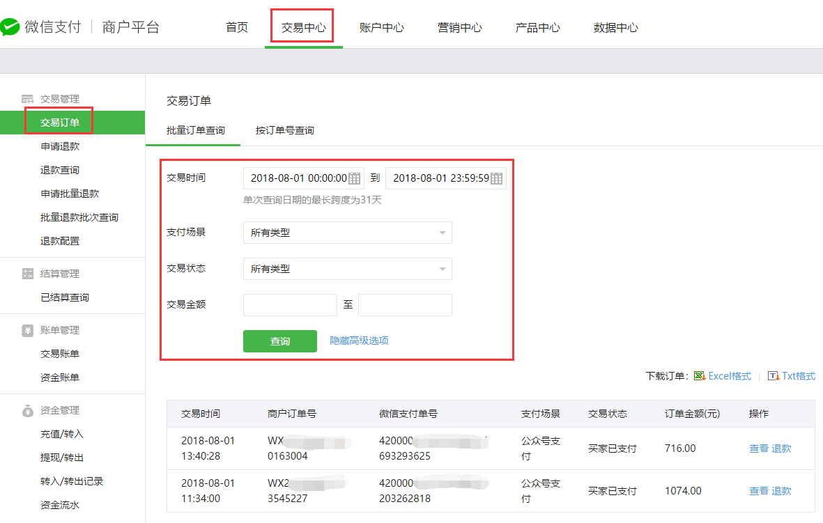Click the 账单管理 yen icon

pyautogui.click(x=28, y=330)
